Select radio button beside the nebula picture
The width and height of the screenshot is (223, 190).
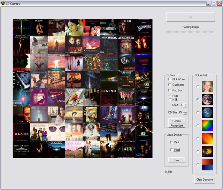(198, 151)
